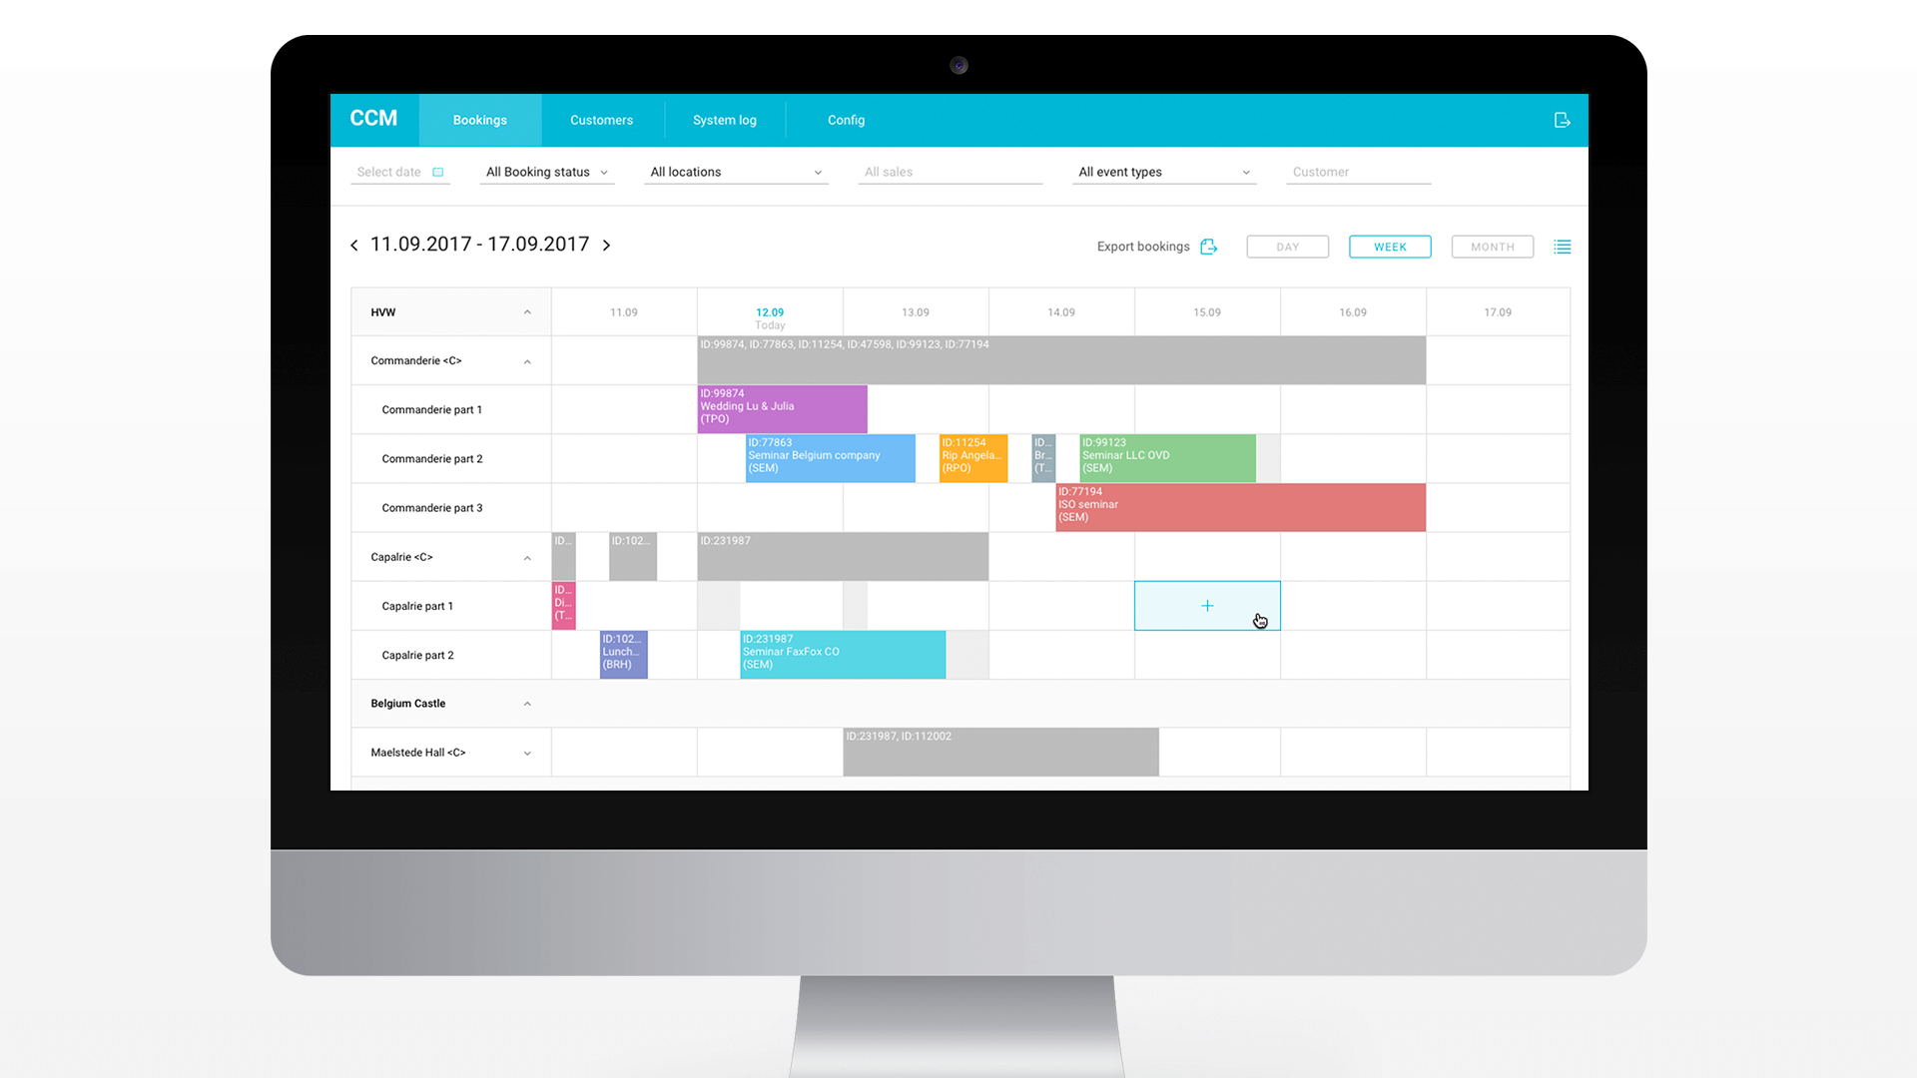Navigate to next week arrow

[x=606, y=244]
